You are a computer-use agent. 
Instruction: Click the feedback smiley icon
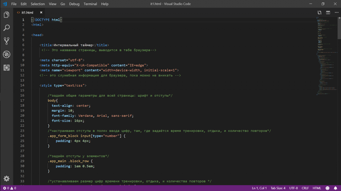pos(327,188)
